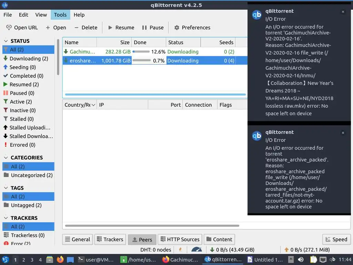Sort peers by Flags column
Image resolution: width=353 pixels, height=265 pixels.
pos(232,105)
